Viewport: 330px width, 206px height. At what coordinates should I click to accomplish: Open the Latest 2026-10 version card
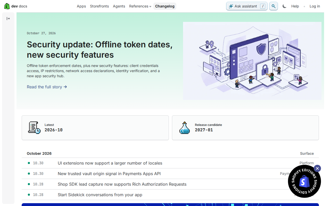tap(95, 128)
